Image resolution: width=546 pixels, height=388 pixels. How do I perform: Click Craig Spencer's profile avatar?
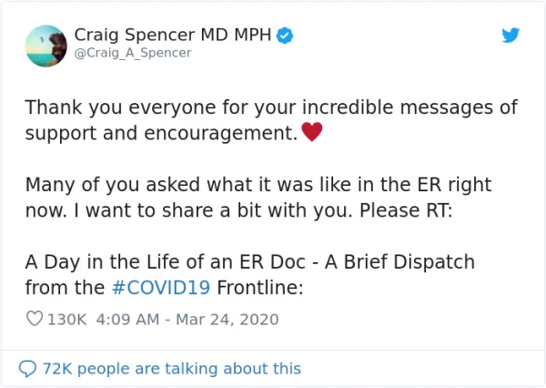(45, 44)
